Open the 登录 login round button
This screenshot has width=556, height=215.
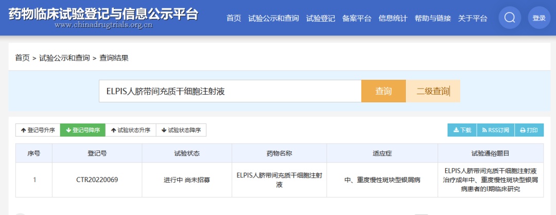point(539,17)
